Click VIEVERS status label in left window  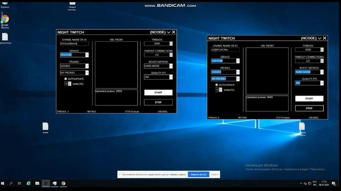[163, 111]
